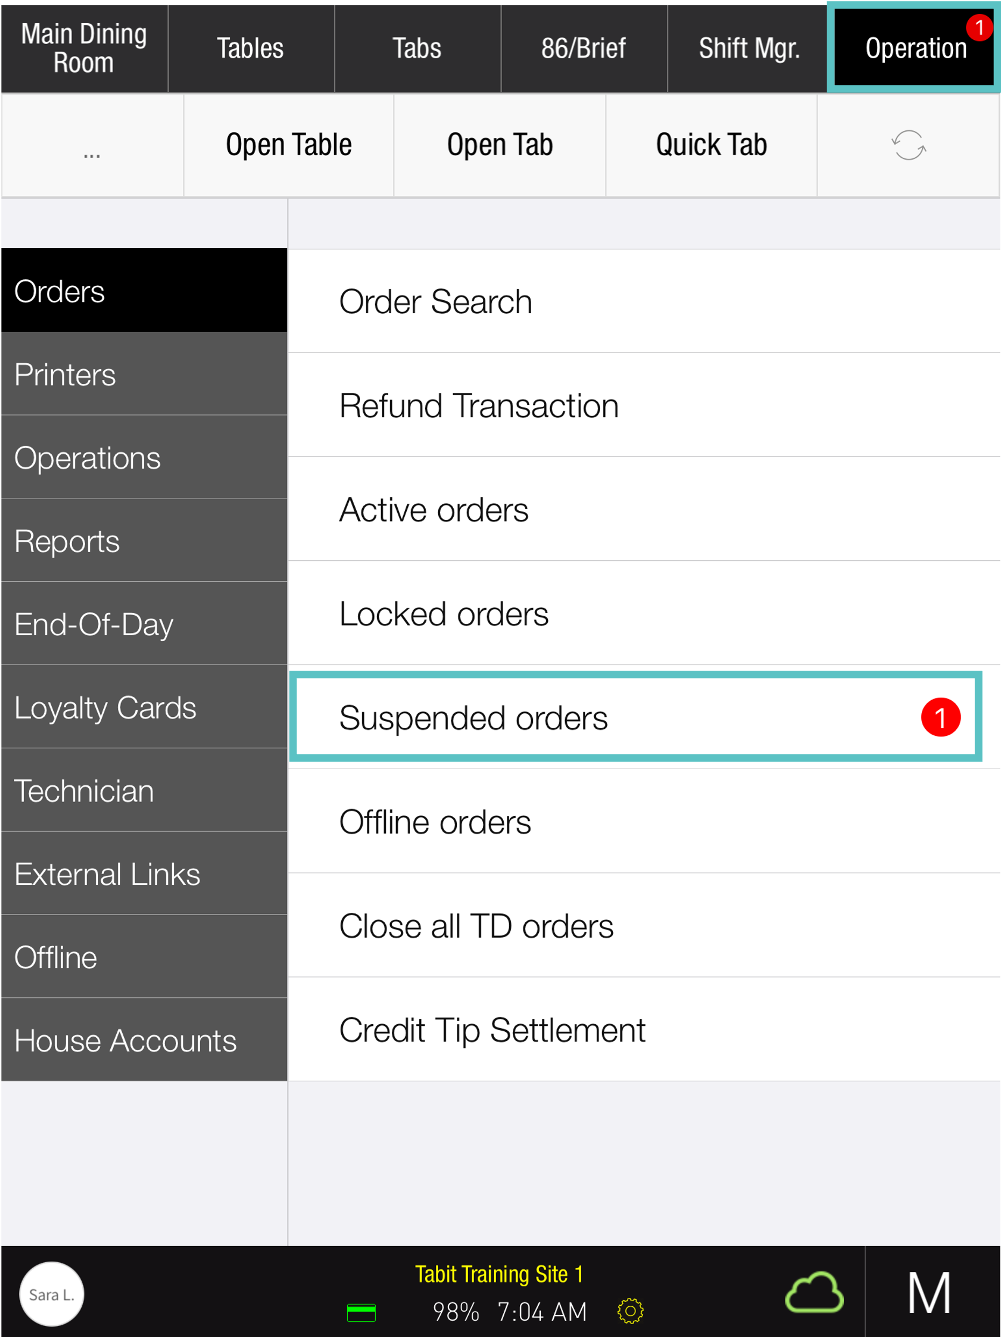Image resolution: width=1001 pixels, height=1337 pixels.
Task: Open the End-Of-Day menu section
Action: coord(144,624)
